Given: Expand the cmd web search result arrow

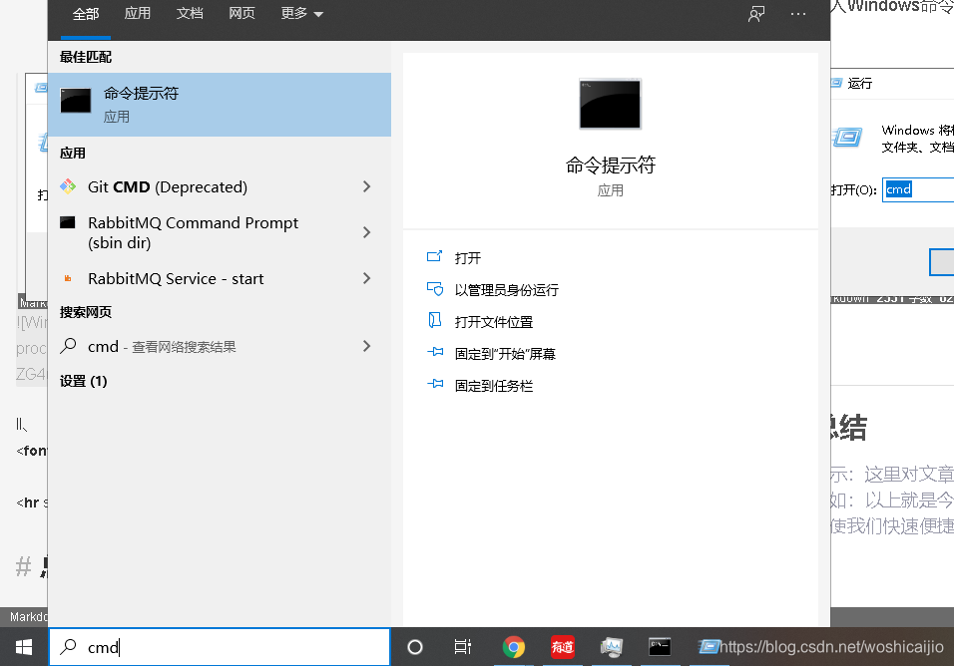Looking at the screenshot, I should 366,346.
